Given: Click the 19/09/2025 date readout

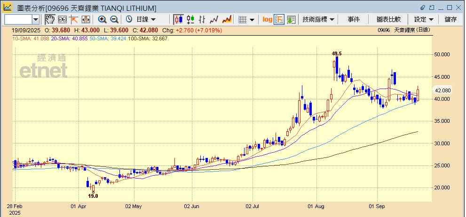Looking at the screenshot, I should (x=25, y=30).
